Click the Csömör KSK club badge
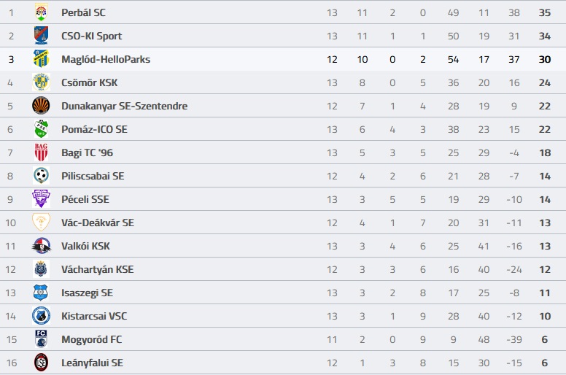566x375 pixels. tap(41, 82)
